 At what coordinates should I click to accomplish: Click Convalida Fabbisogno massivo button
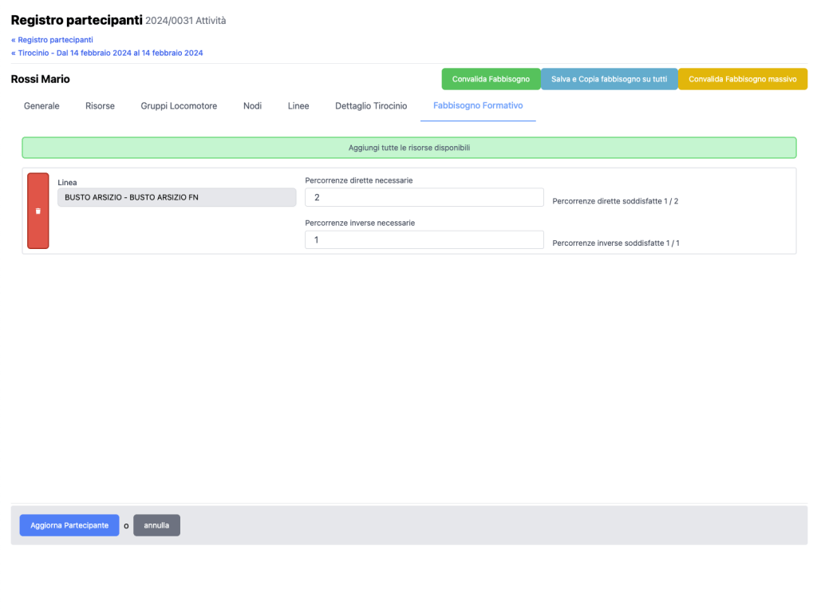tap(743, 79)
